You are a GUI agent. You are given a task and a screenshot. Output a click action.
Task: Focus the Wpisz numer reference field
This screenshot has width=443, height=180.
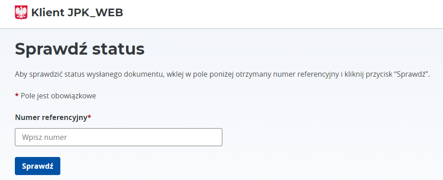pos(118,137)
